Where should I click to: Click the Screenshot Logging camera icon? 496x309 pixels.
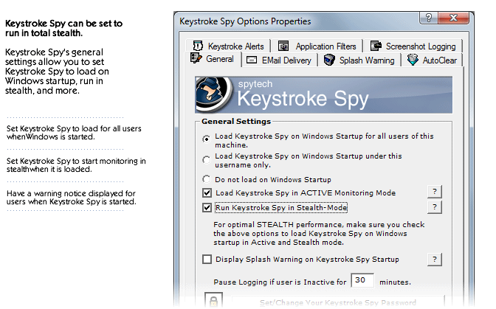pyautogui.click(x=375, y=46)
